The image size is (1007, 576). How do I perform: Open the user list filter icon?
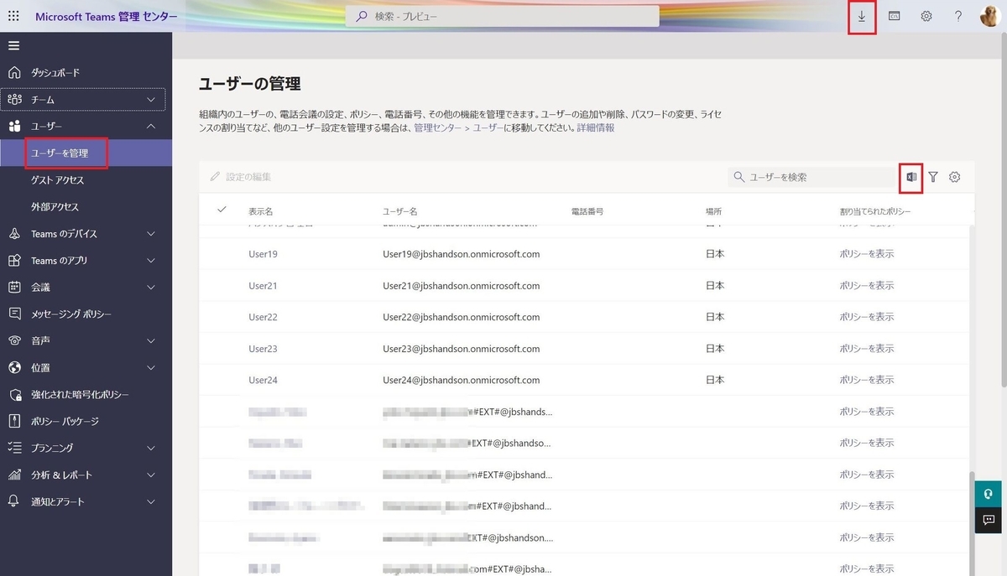pyautogui.click(x=933, y=177)
